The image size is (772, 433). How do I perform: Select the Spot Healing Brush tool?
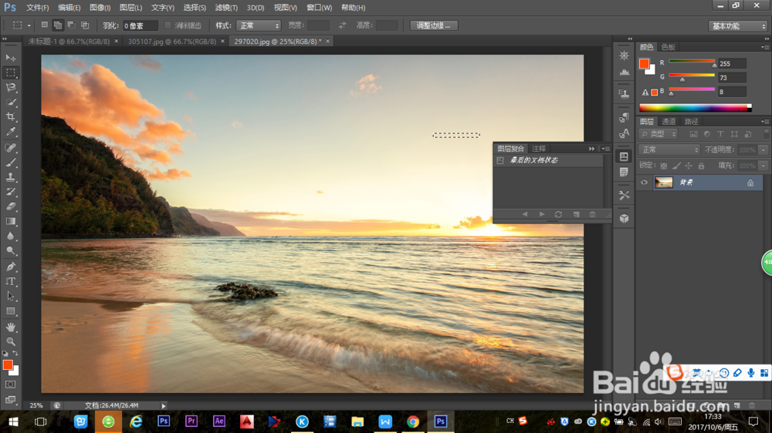(x=10, y=147)
